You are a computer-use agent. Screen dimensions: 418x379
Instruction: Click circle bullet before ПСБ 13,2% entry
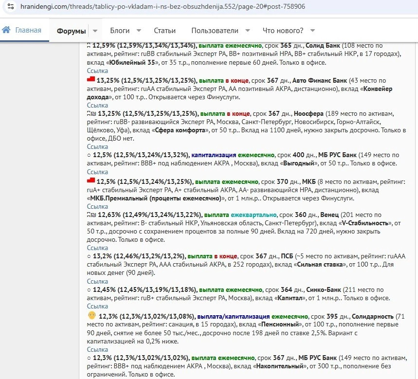tap(89, 256)
